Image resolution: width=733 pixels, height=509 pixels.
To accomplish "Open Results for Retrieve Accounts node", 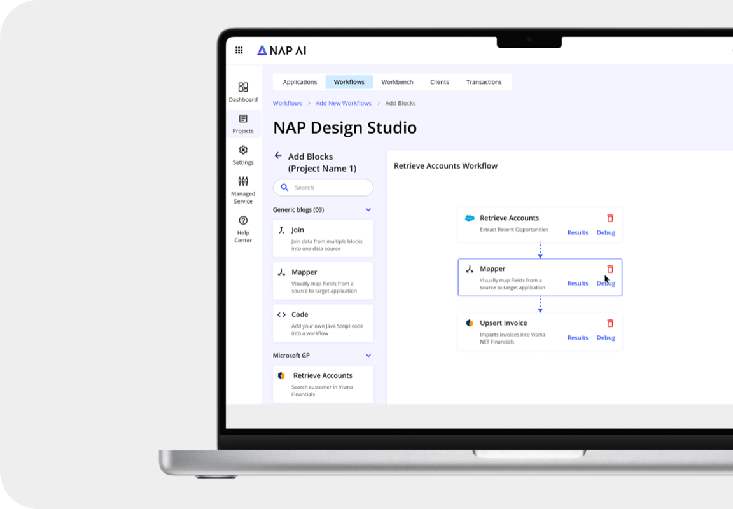I will pyautogui.click(x=578, y=232).
